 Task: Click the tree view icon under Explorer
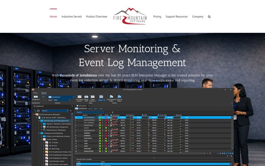point(35,111)
